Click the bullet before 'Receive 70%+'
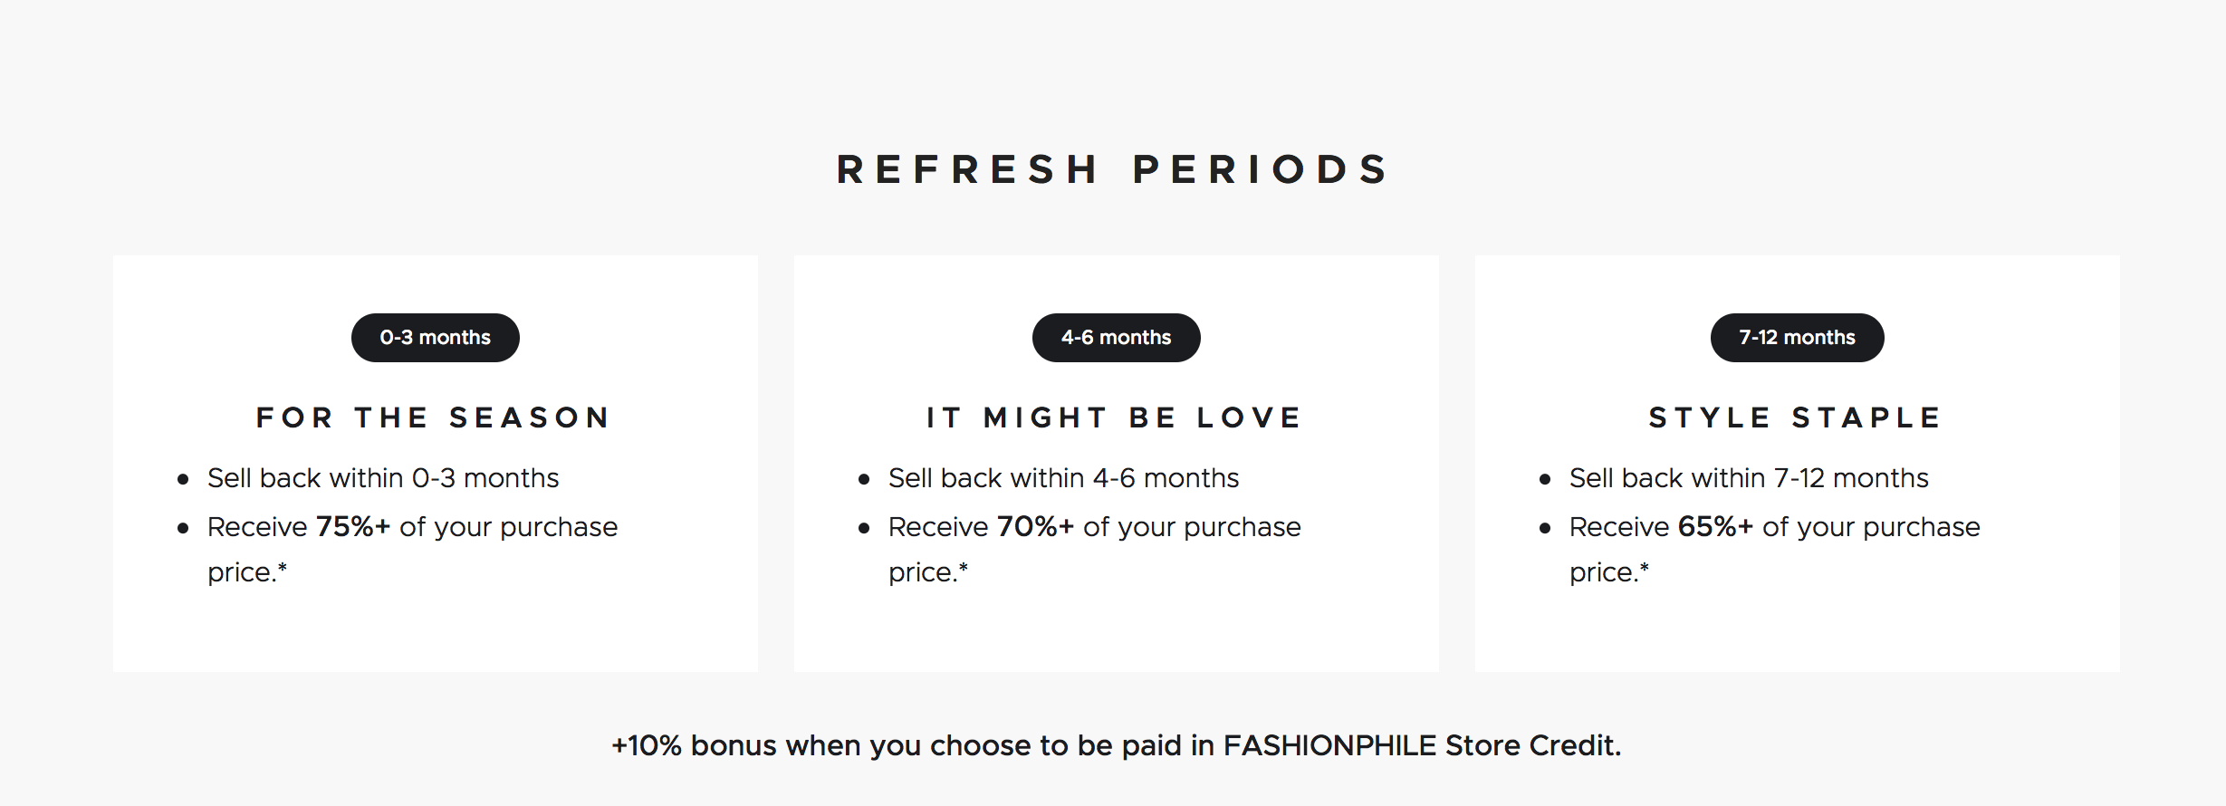 click(864, 528)
